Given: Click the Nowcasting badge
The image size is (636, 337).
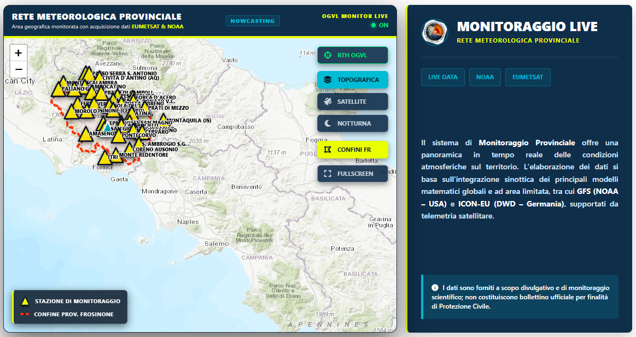Looking at the screenshot, I should tap(253, 21).
